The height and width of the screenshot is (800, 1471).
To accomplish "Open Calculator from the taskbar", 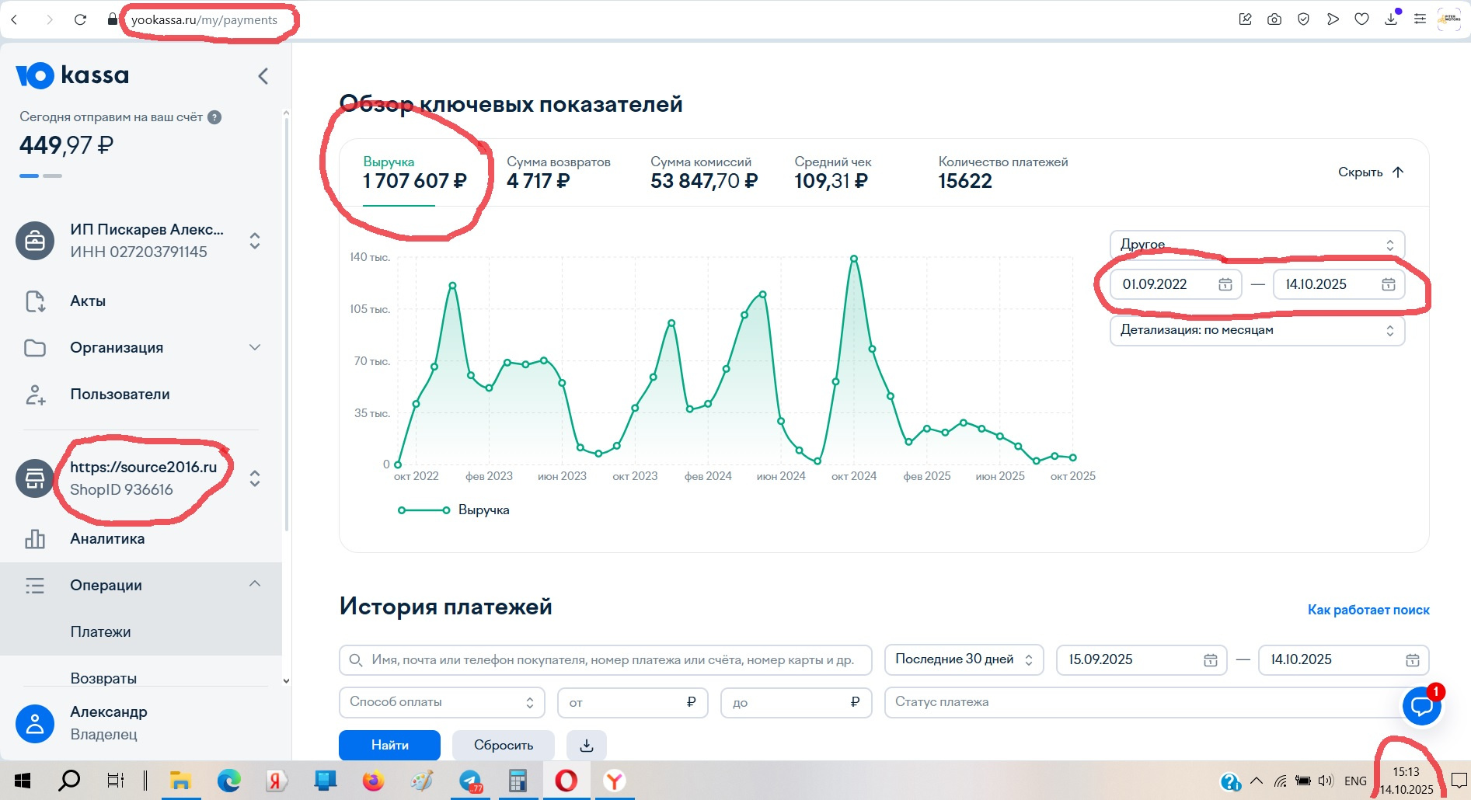I will point(518,781).
